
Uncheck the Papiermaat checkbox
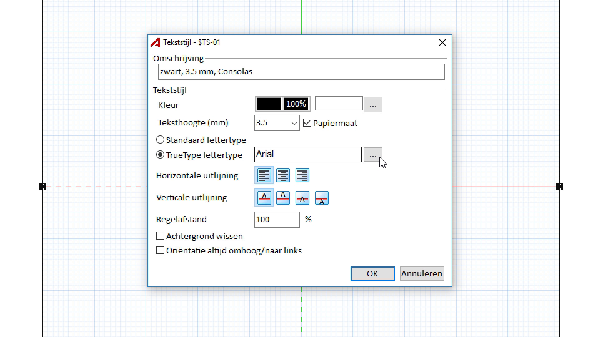(x=307, y=123)
